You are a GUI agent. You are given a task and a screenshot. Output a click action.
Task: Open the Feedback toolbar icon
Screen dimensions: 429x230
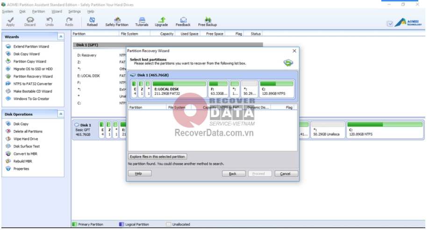pos(183,20)
